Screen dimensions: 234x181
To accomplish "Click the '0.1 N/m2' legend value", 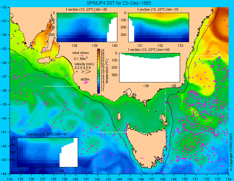I will (81, 58).
